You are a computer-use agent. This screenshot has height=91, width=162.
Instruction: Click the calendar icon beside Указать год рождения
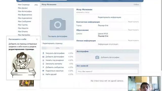click(43, 60)
